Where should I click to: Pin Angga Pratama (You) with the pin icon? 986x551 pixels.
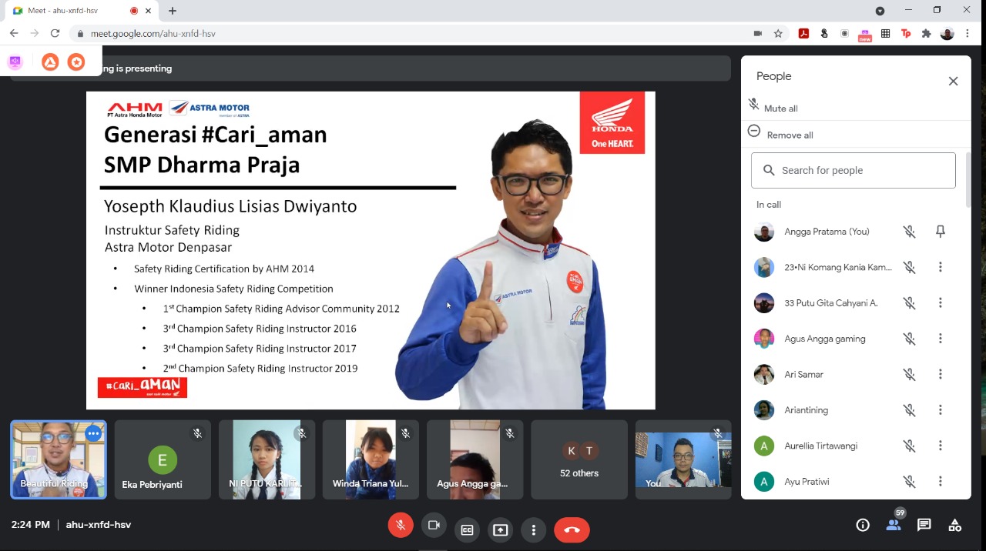(x=941, y=232)
